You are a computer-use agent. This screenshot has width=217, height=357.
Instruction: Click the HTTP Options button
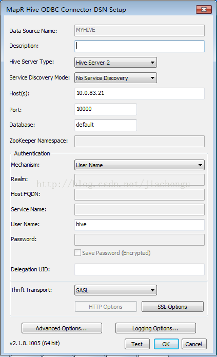point(106,307)
